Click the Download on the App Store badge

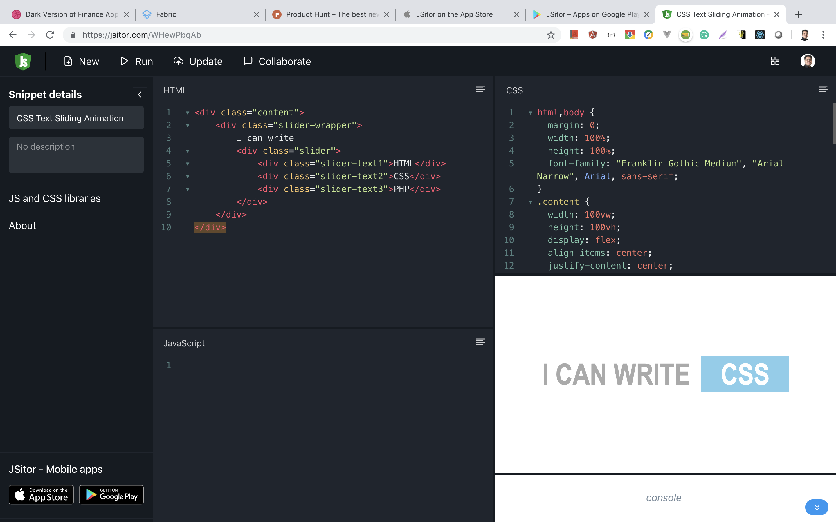[41, 495]
